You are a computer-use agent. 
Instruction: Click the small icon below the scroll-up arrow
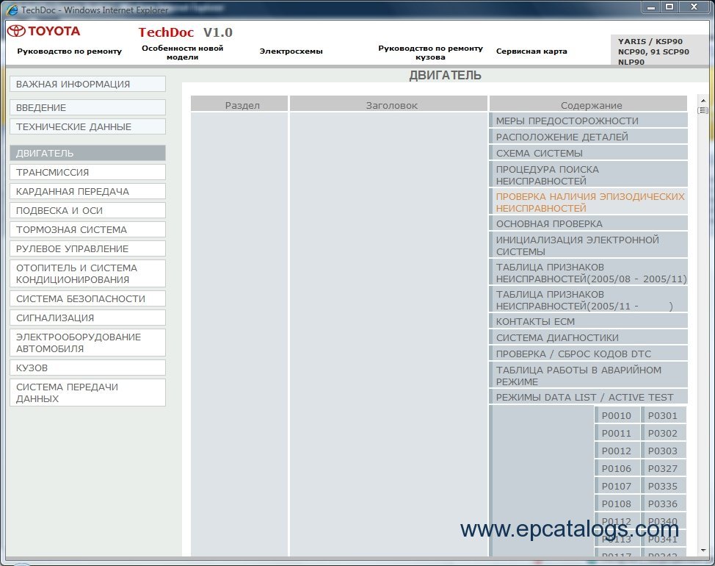[703, 110]
